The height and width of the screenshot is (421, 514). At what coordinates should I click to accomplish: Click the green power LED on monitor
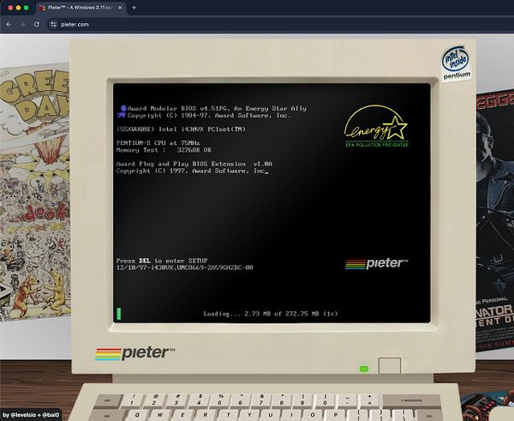point(364,370)
